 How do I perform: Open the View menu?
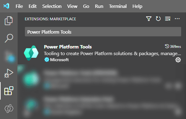click(x=72, y=6)
